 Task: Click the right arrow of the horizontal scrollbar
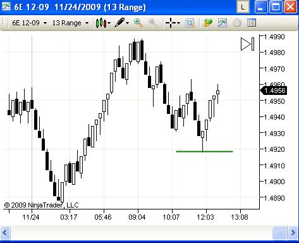[x=293, y=233]
